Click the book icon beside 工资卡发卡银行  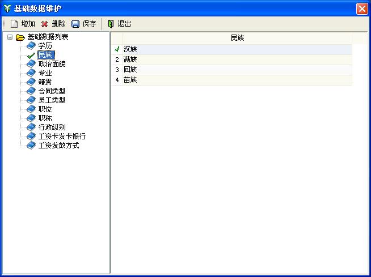pyautogui.click(x=31, y=137)
